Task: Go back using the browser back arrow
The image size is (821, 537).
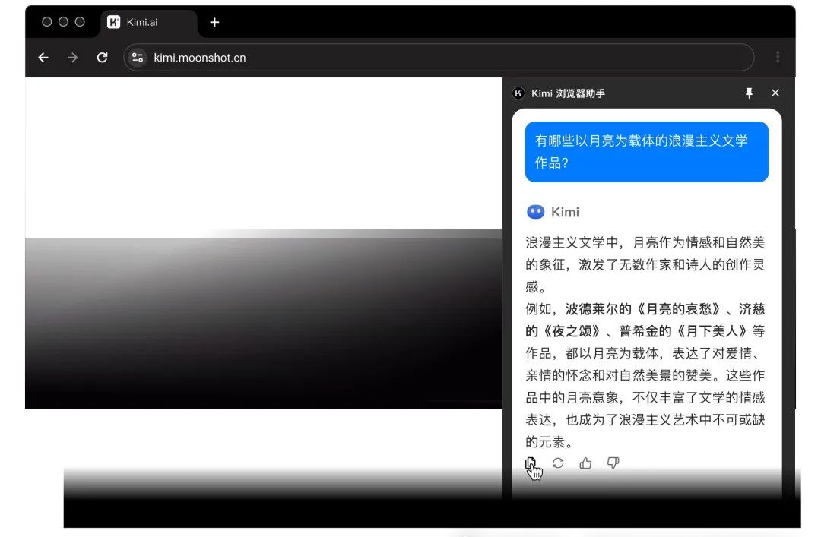Action: (x=43, y=58)
